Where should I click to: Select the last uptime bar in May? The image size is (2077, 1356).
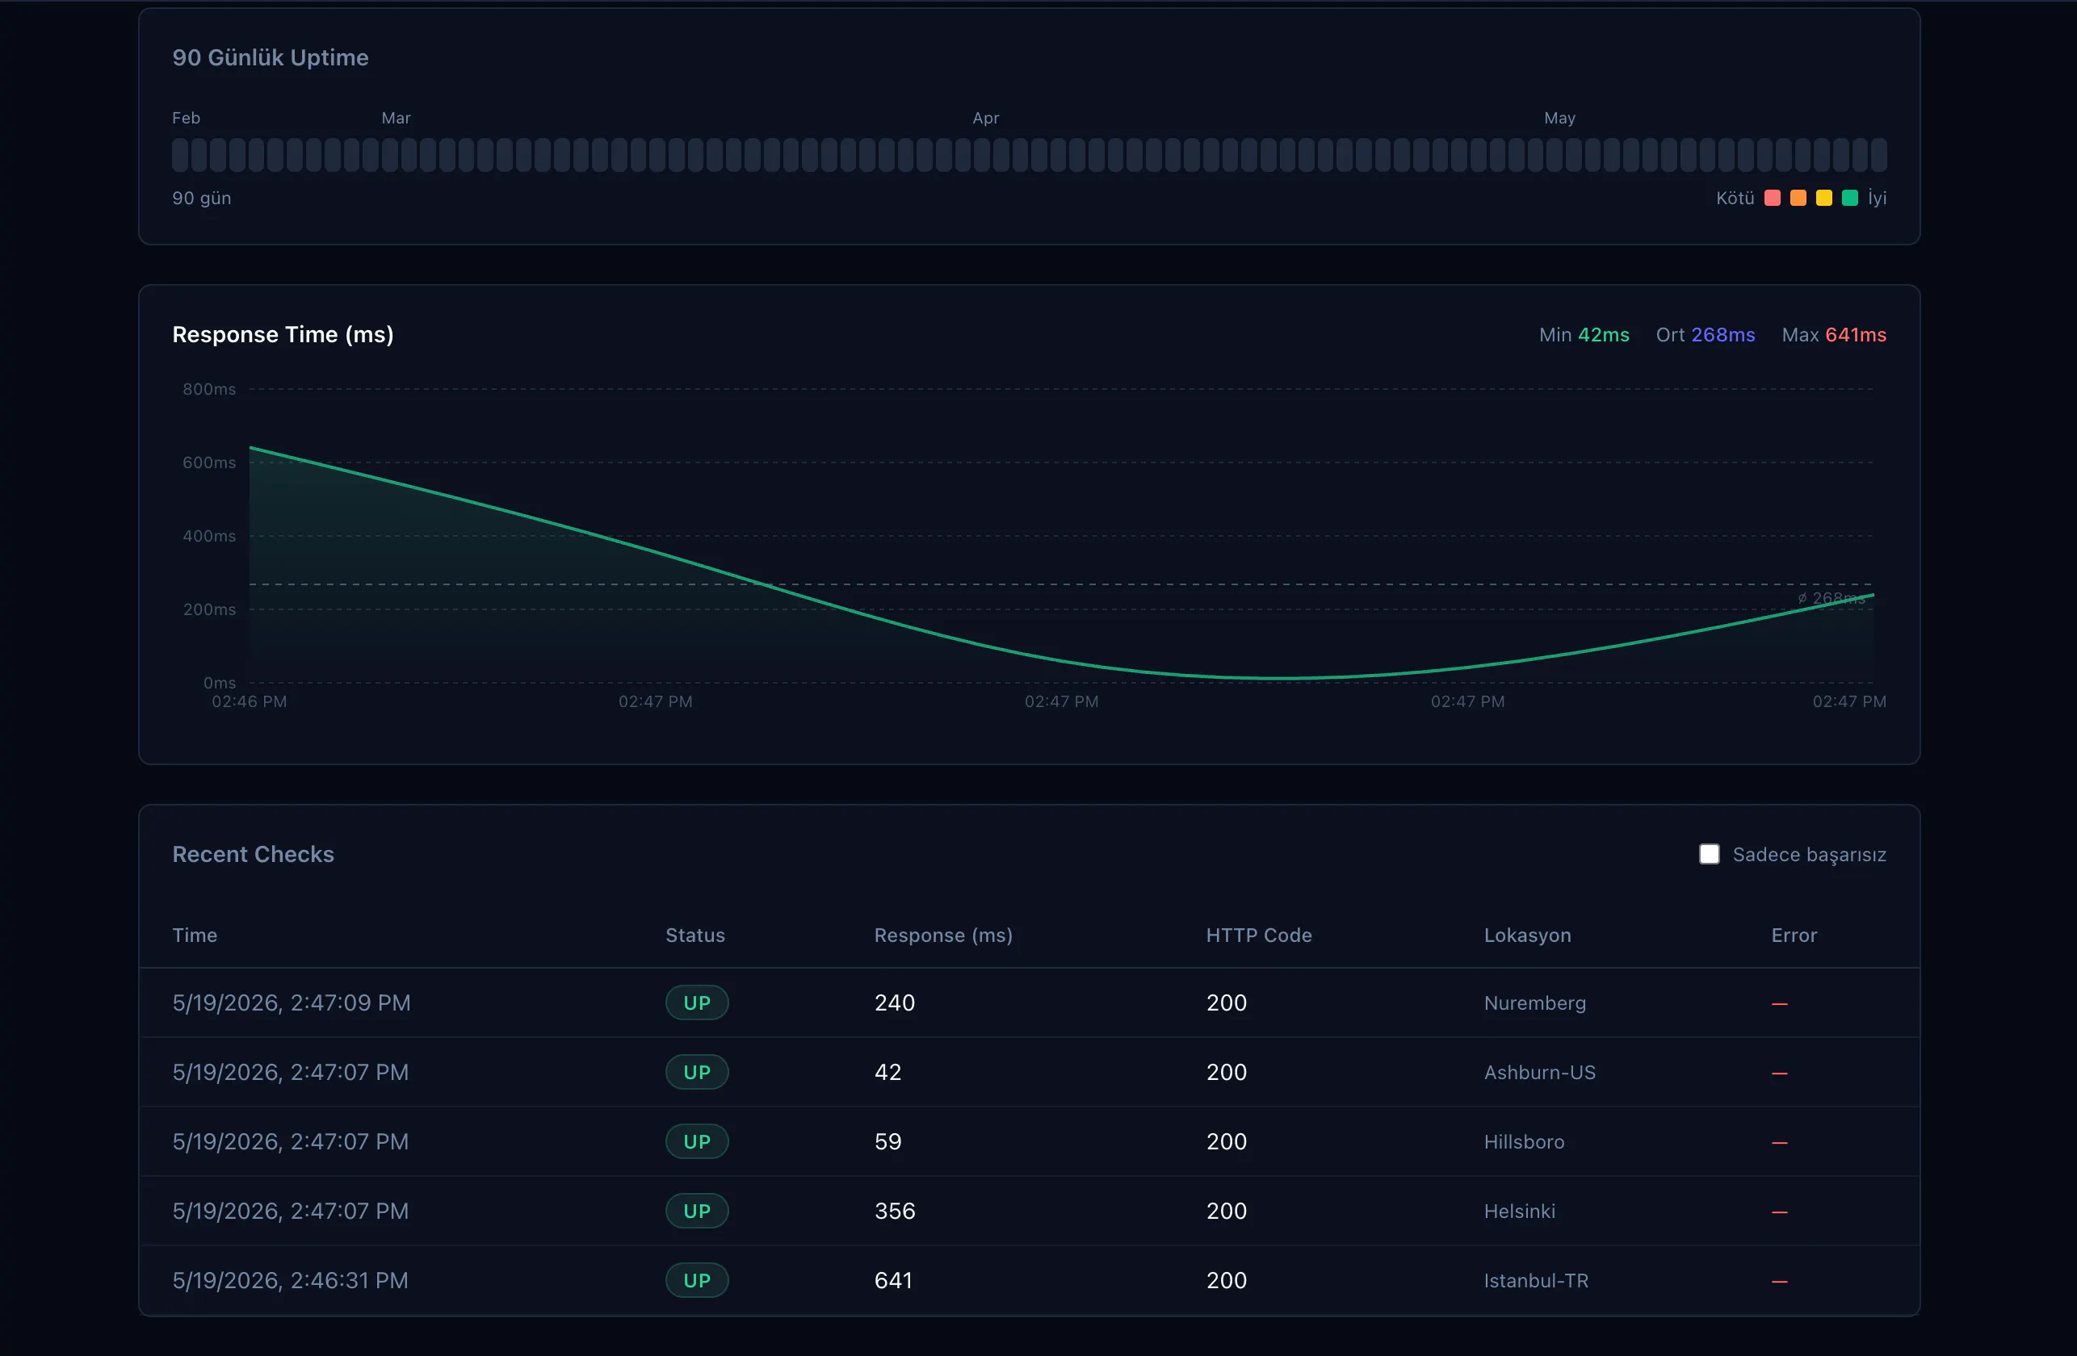click(1879, 154)
